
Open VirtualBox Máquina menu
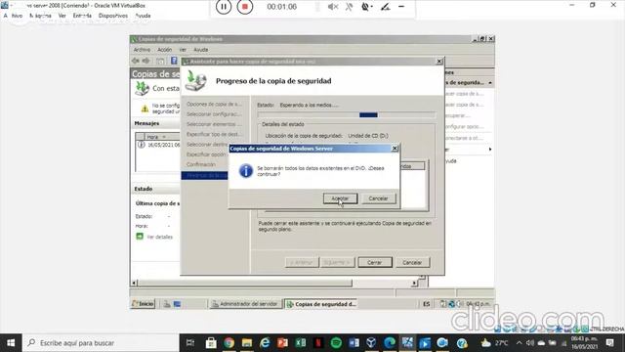tap(41, 16)
